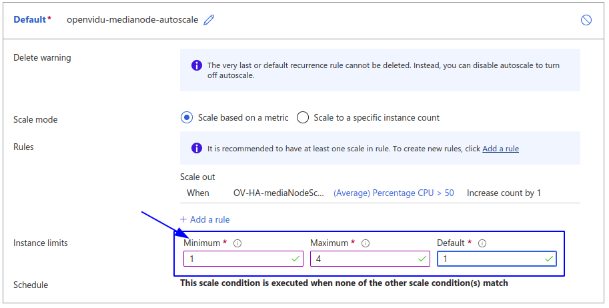Click the Minimum instance limit field

237,259
